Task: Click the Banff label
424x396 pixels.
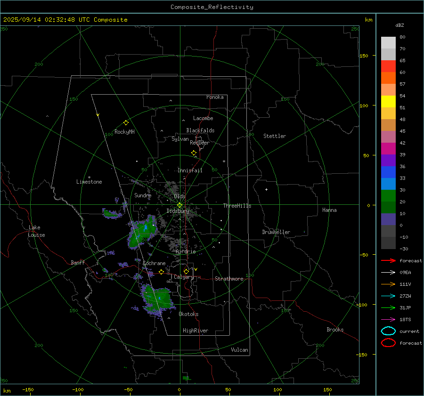Action: (x=78, y=263)
